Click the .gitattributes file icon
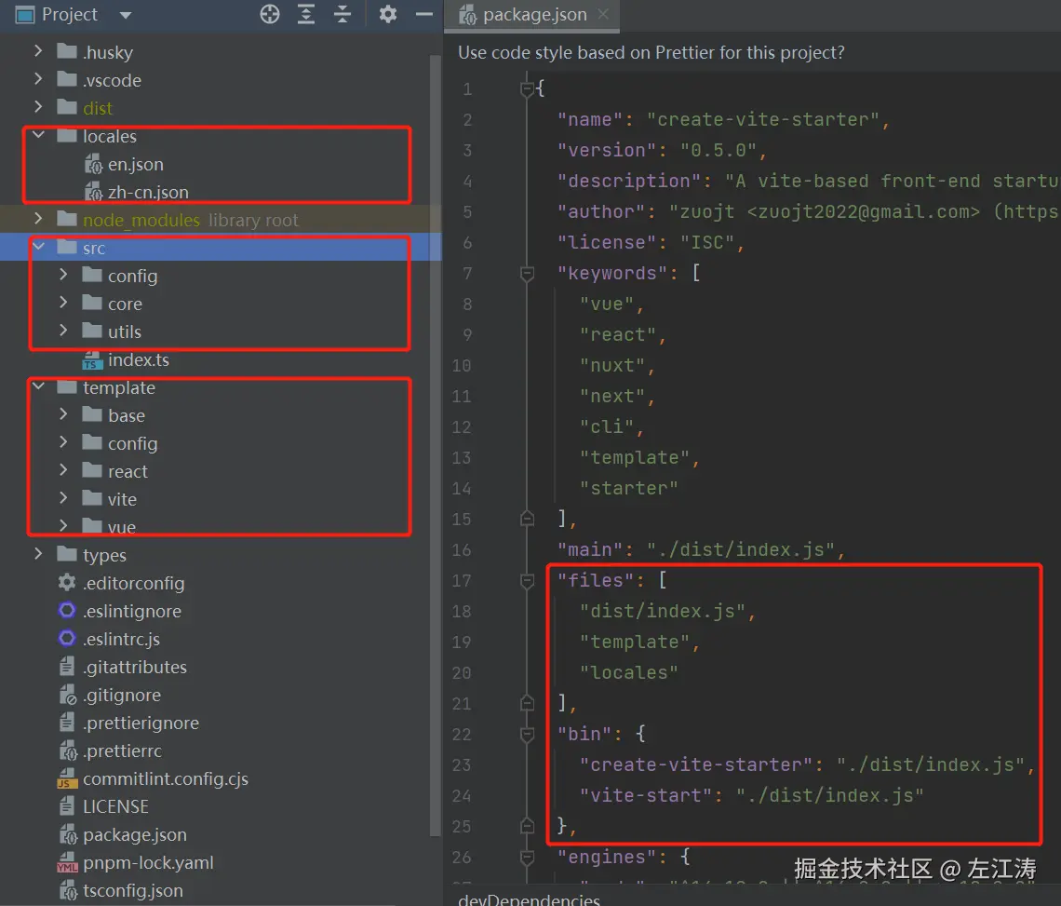 point(67,667)
